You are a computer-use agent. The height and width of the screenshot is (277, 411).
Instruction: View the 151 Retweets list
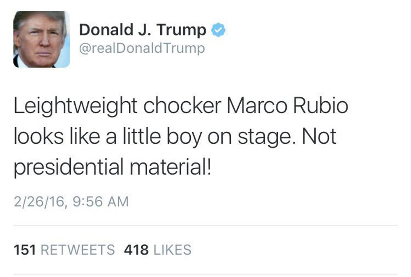(64, 250)
